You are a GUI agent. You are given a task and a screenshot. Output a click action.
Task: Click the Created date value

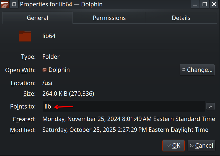[128, 119]
